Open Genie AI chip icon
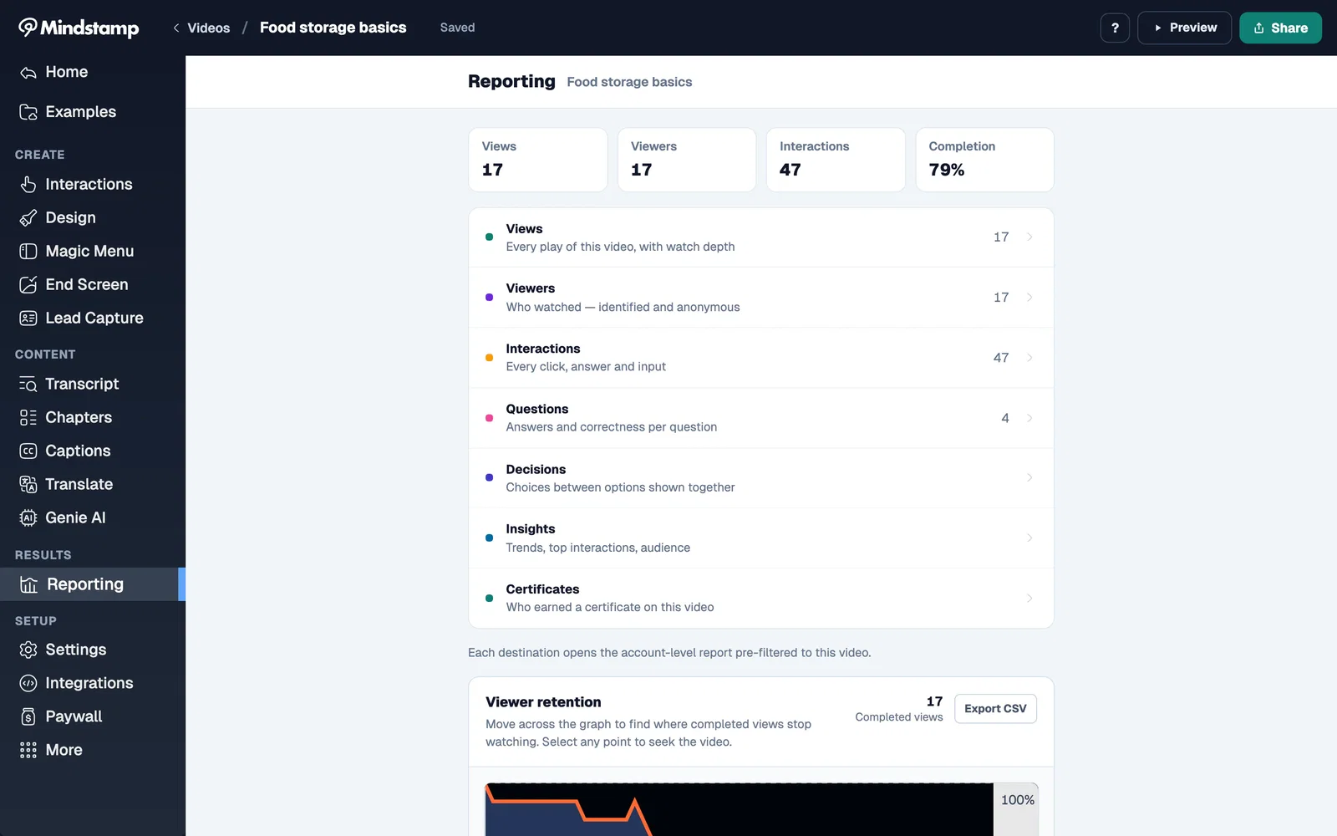This screenshot has height=836, width=1337. coord(28,517)
